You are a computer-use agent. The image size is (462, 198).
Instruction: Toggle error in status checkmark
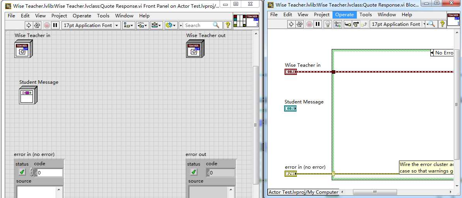coord(22,171)
